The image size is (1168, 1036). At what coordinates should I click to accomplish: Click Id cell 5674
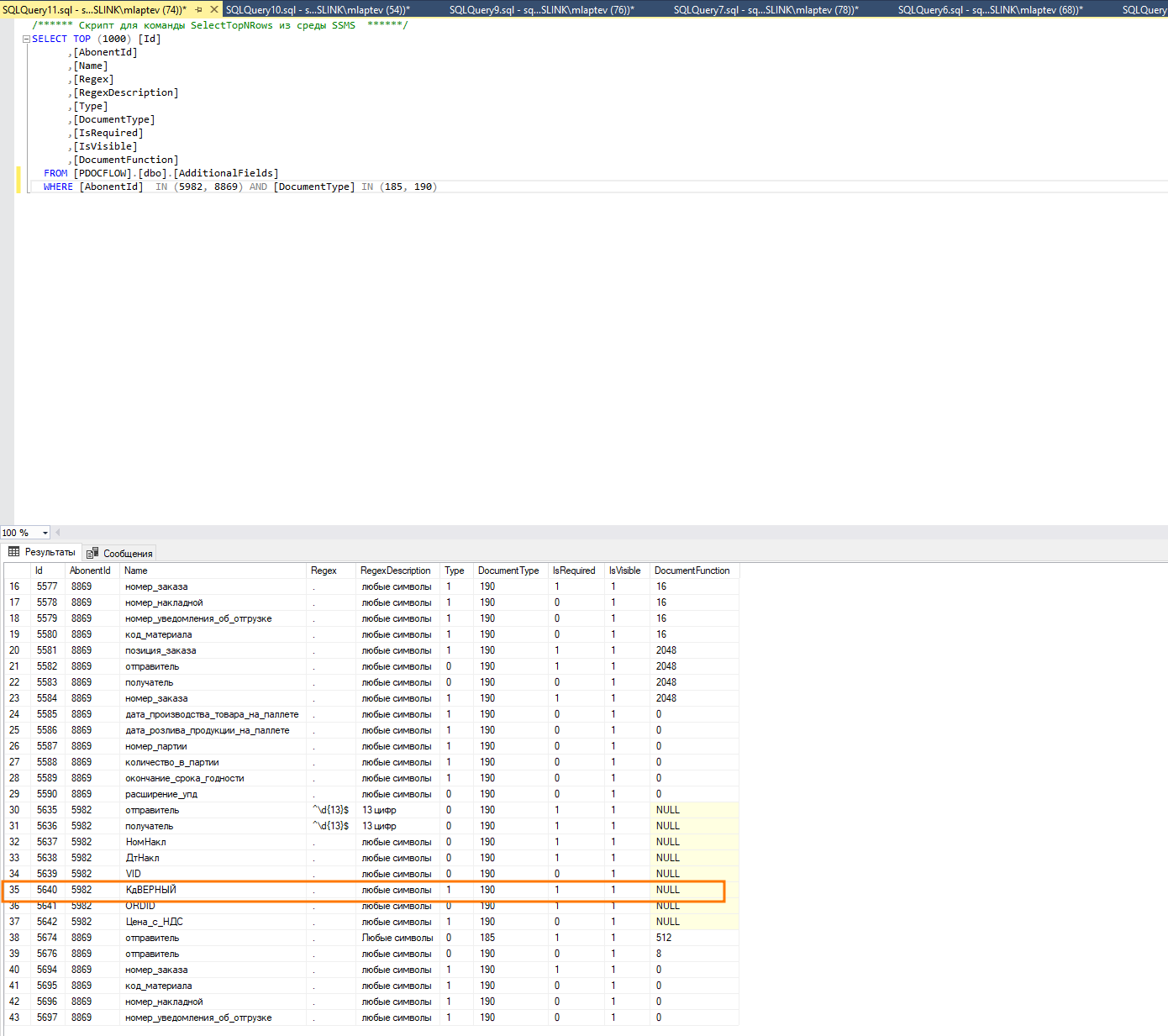coord(49,938)
